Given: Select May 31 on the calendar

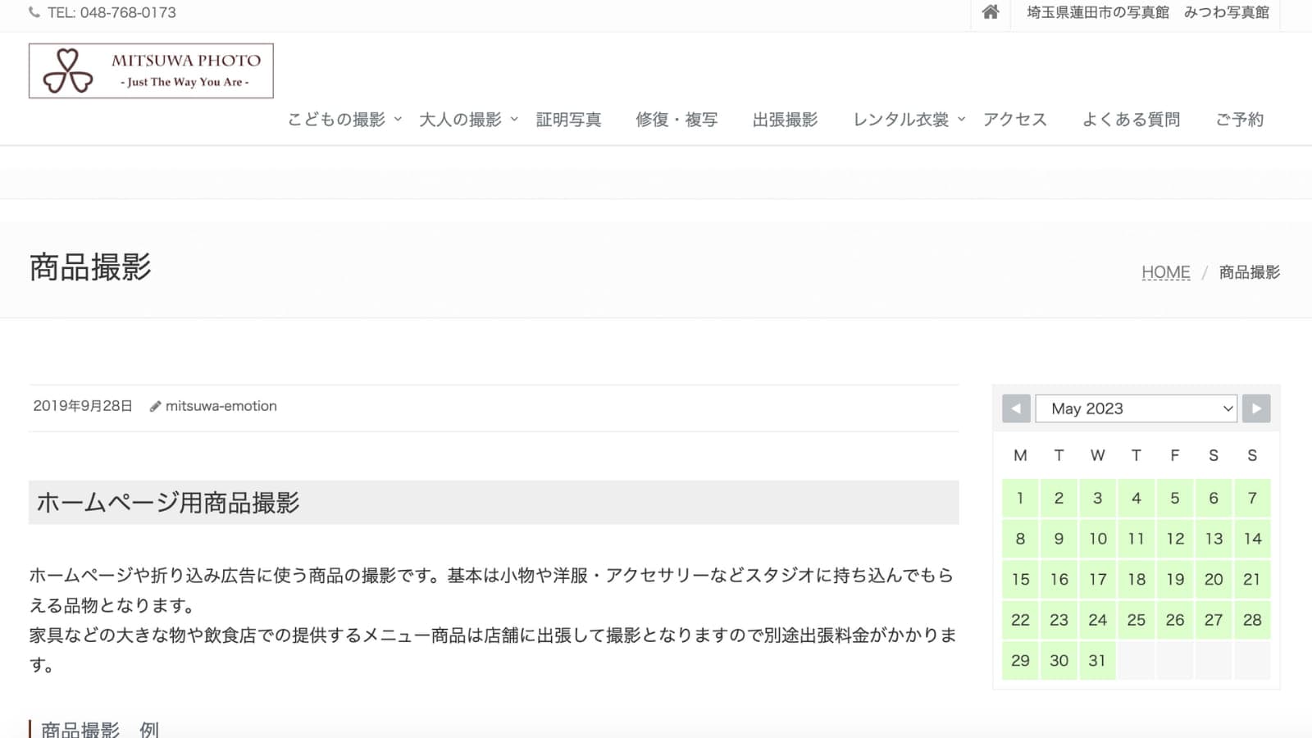Looking at the screenshot, I should pyautogui.click(x=1097, y=661).
